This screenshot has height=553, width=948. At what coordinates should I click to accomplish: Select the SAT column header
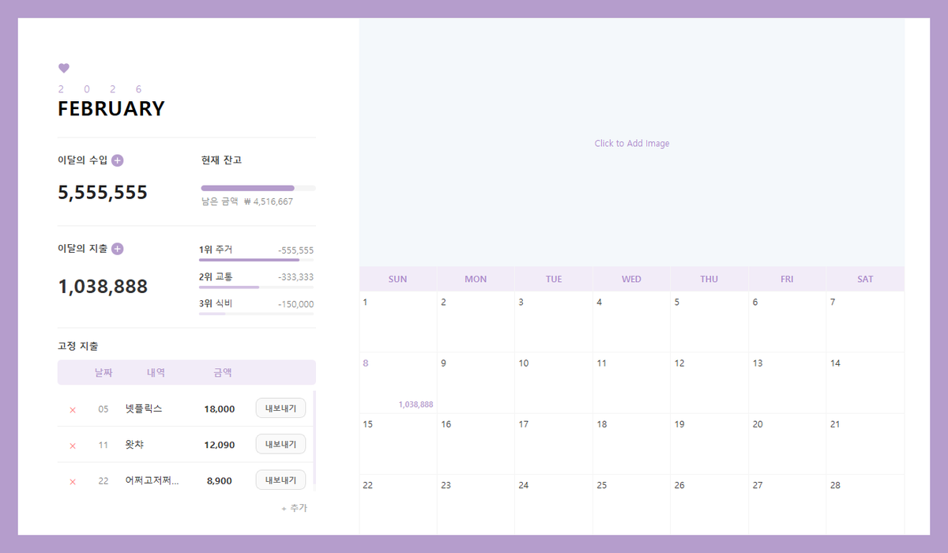coord(865,279)
